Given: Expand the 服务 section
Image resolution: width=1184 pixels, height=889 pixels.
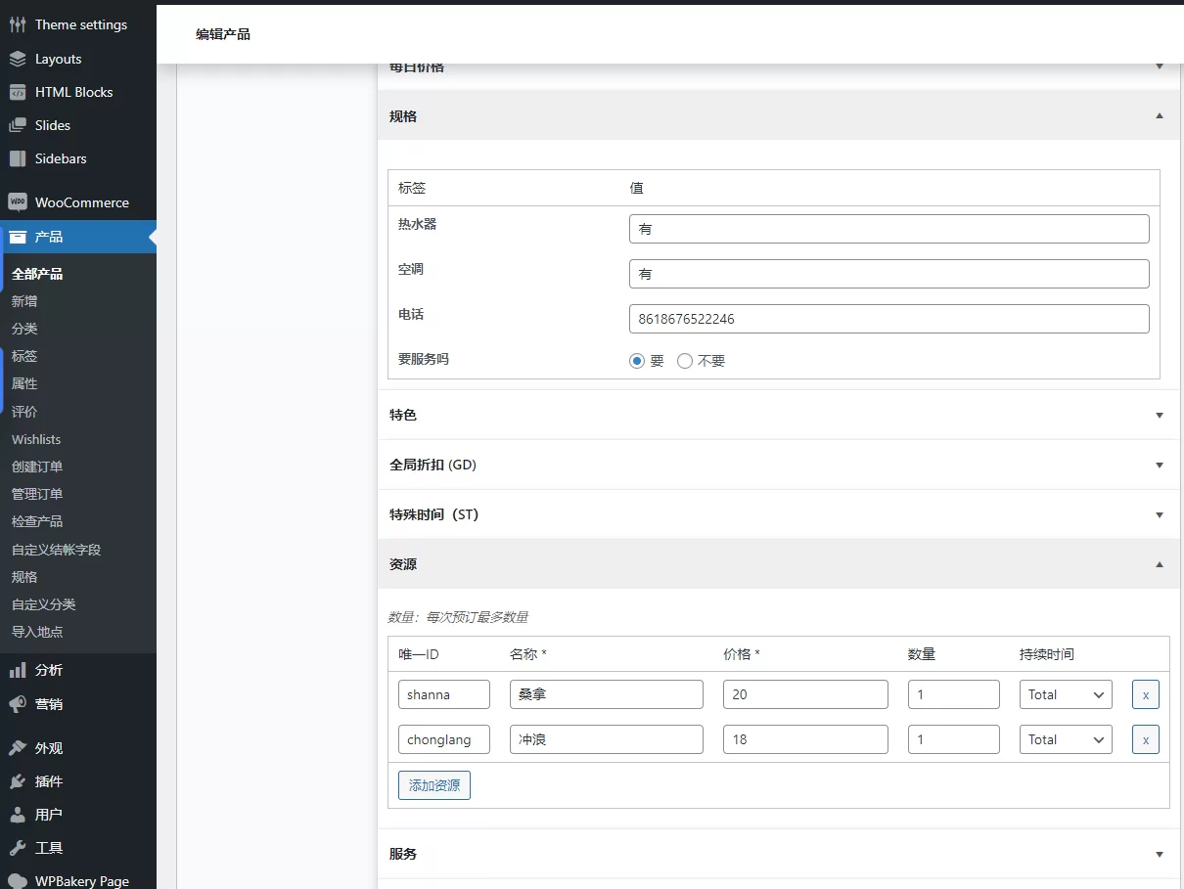Looking at the screenshot, I should pos(1160,854).
